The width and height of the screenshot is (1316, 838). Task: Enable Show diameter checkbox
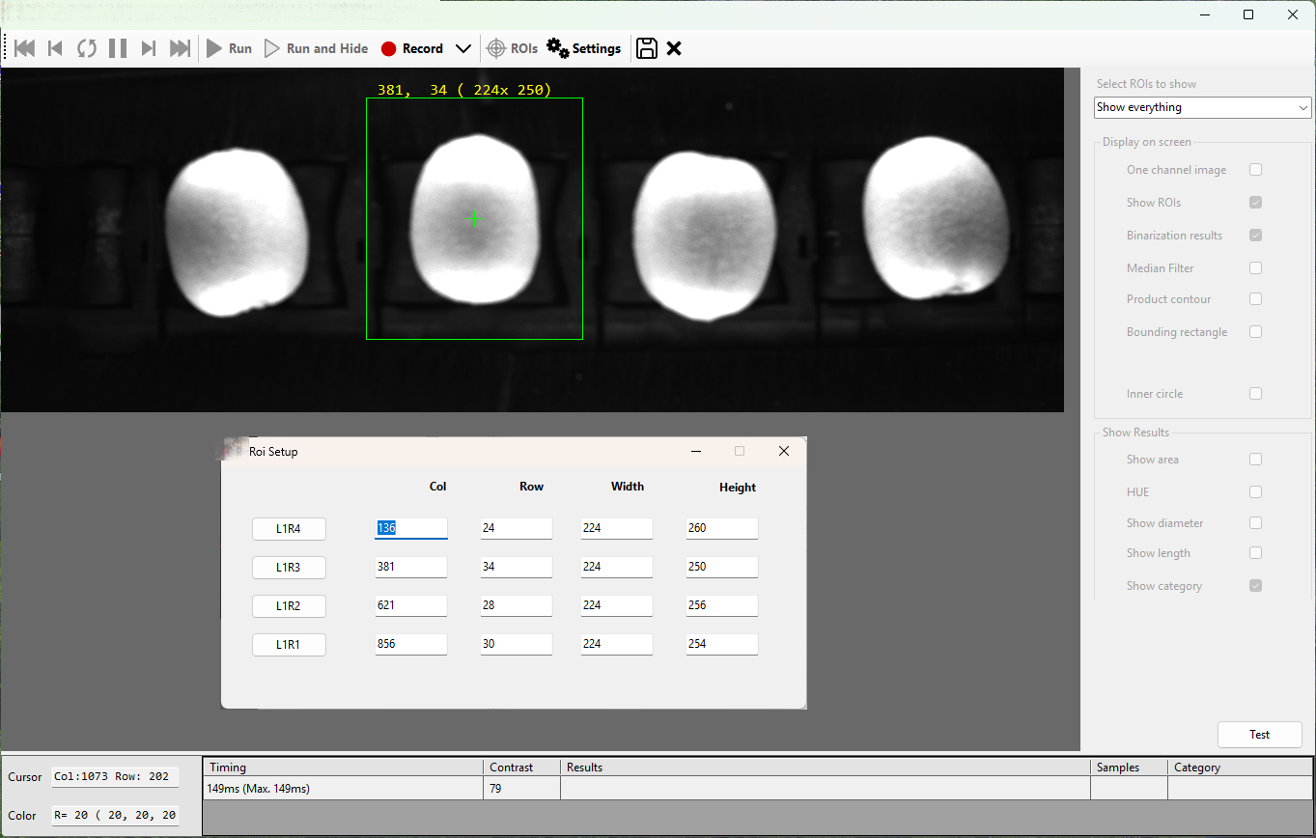(x=1255, y=523)
